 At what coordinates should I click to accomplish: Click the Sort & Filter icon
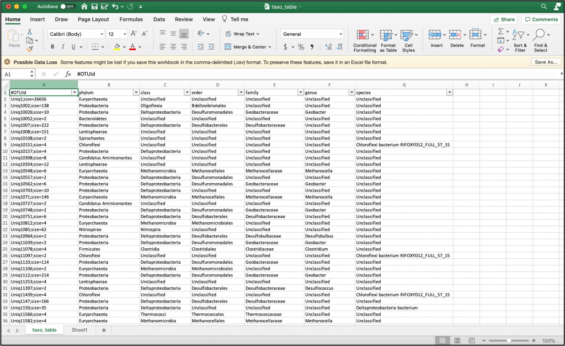[x=520, y=35]
